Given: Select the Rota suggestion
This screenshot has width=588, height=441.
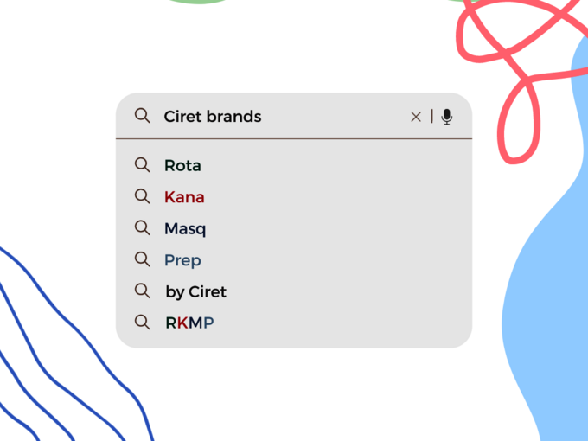Looking at the screenshot, I should pyautogui.click(x=182, y=165).
